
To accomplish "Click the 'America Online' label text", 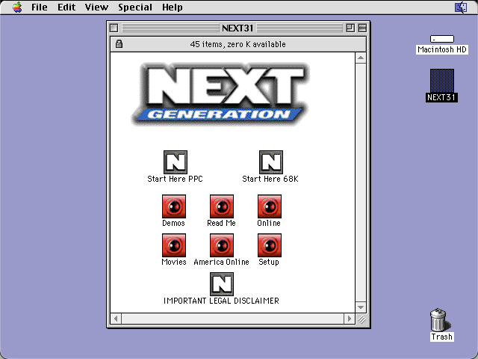I will pos(221,262).
